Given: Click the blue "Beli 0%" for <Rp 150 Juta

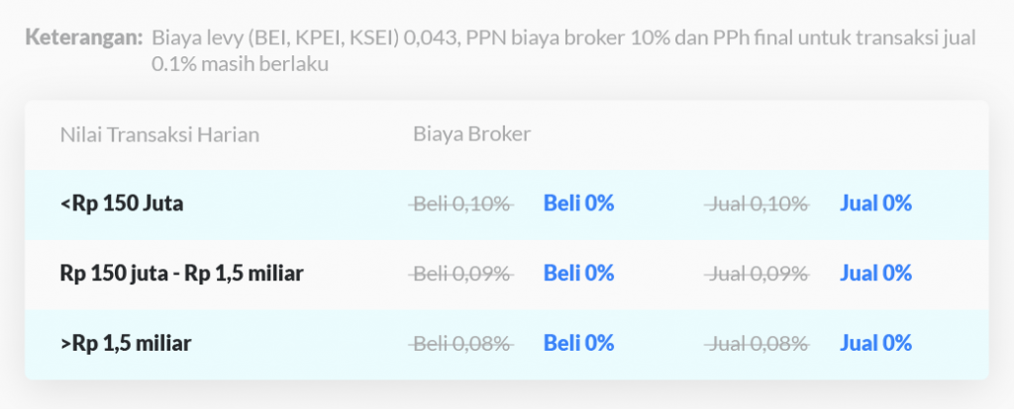Looking at the screenshot, I should pos(578,204).
